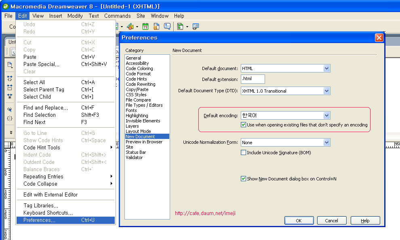Click Cancel in the Preferences dialog
Screen dimensions: 400x240
pos(332,220)
